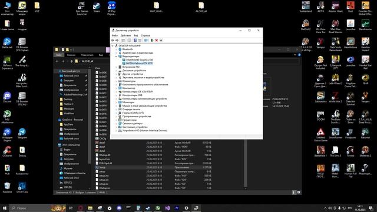The height and width of the screenshot is (212, 377).
Task: Expand the Контроллеры USB category
Action: coord(116,95)
